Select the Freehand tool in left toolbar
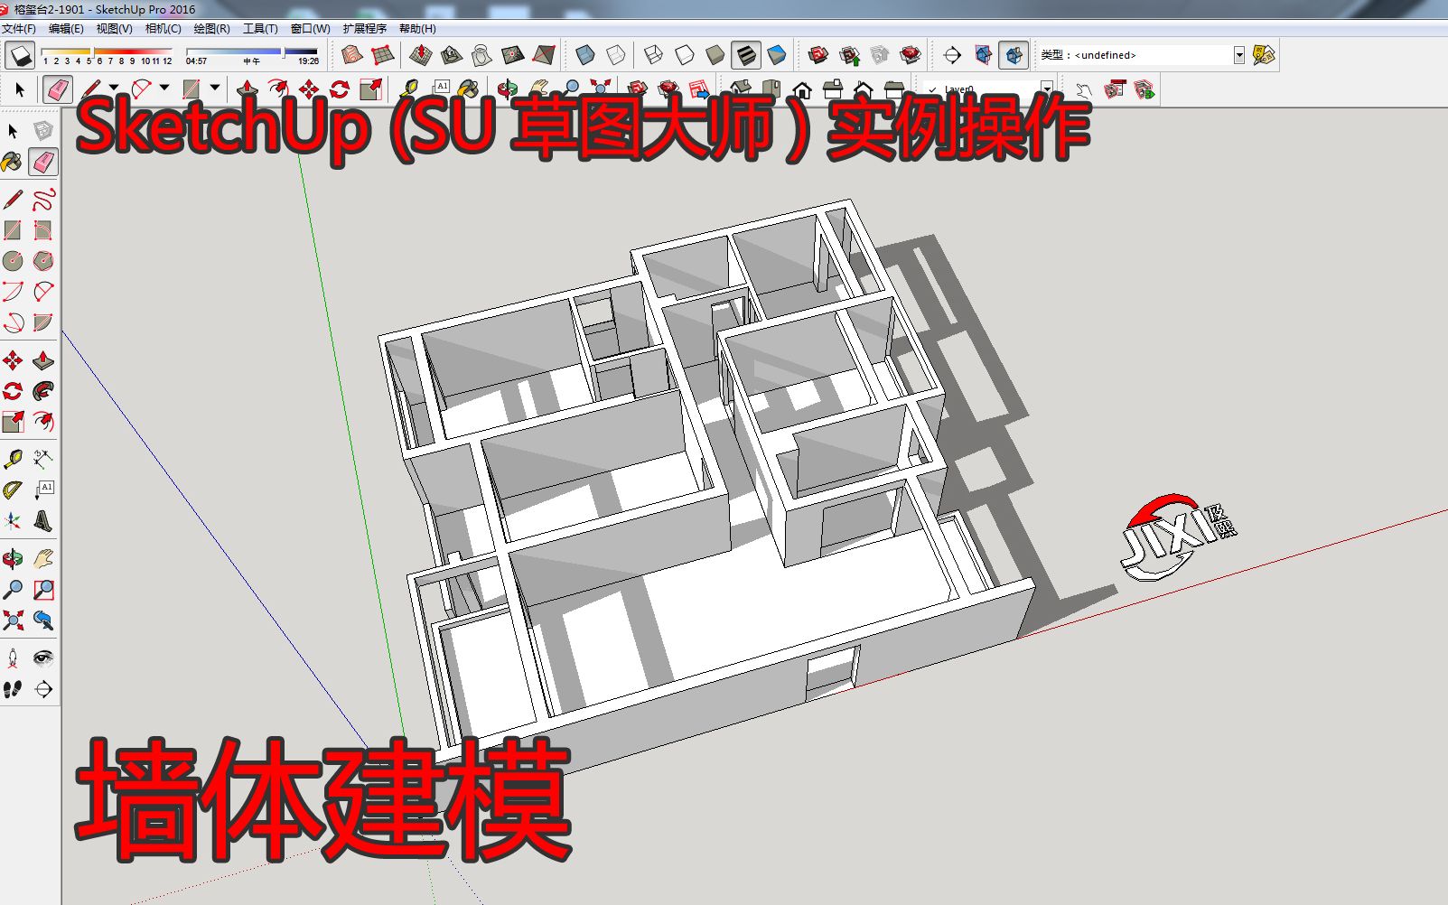 point(42,199)
